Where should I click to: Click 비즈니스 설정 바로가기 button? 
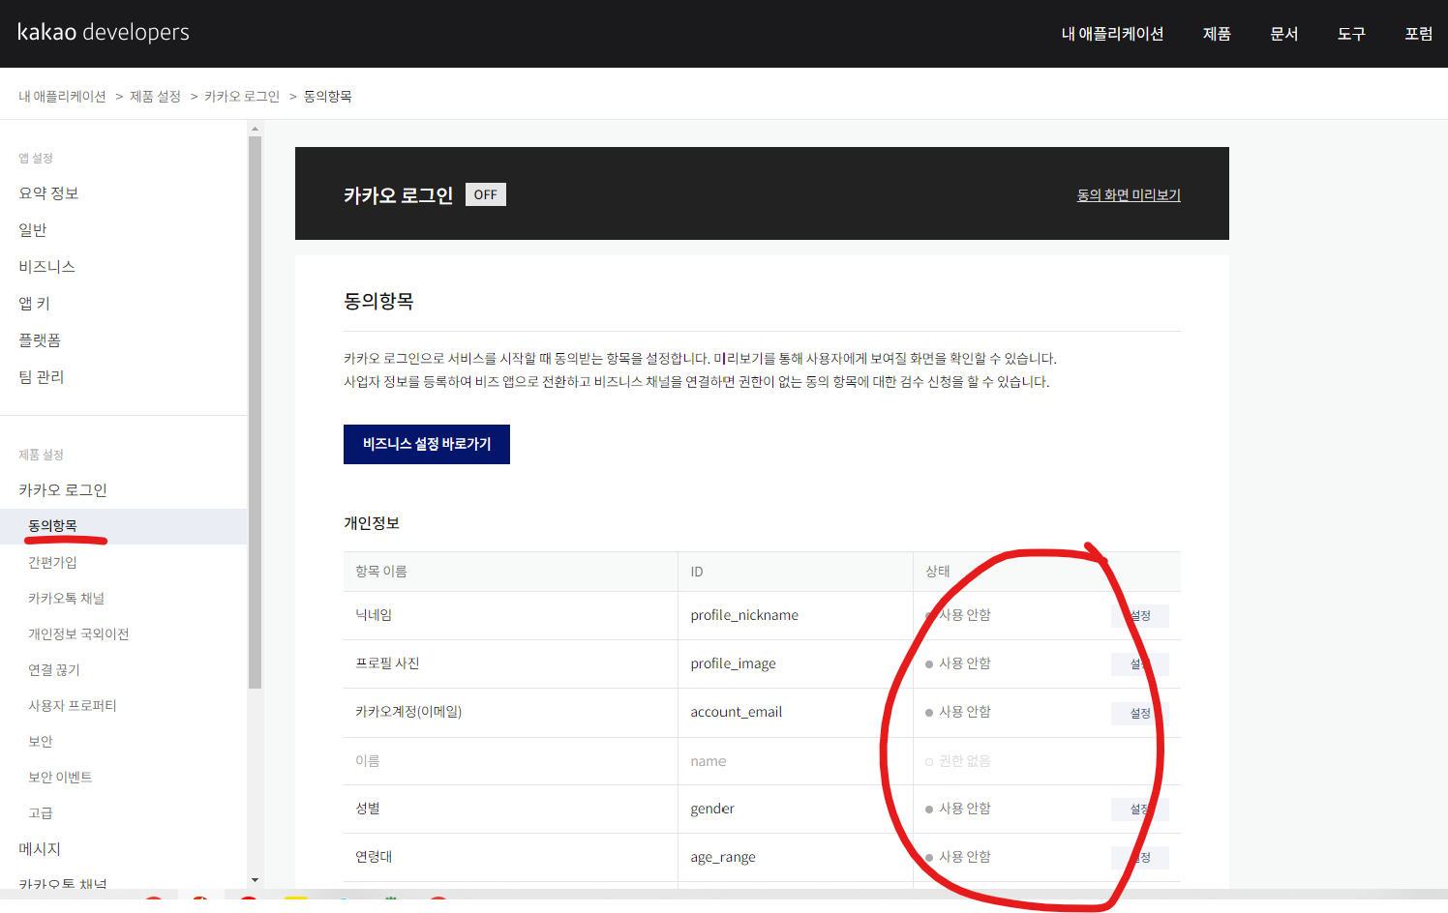[x=427, y=444]
